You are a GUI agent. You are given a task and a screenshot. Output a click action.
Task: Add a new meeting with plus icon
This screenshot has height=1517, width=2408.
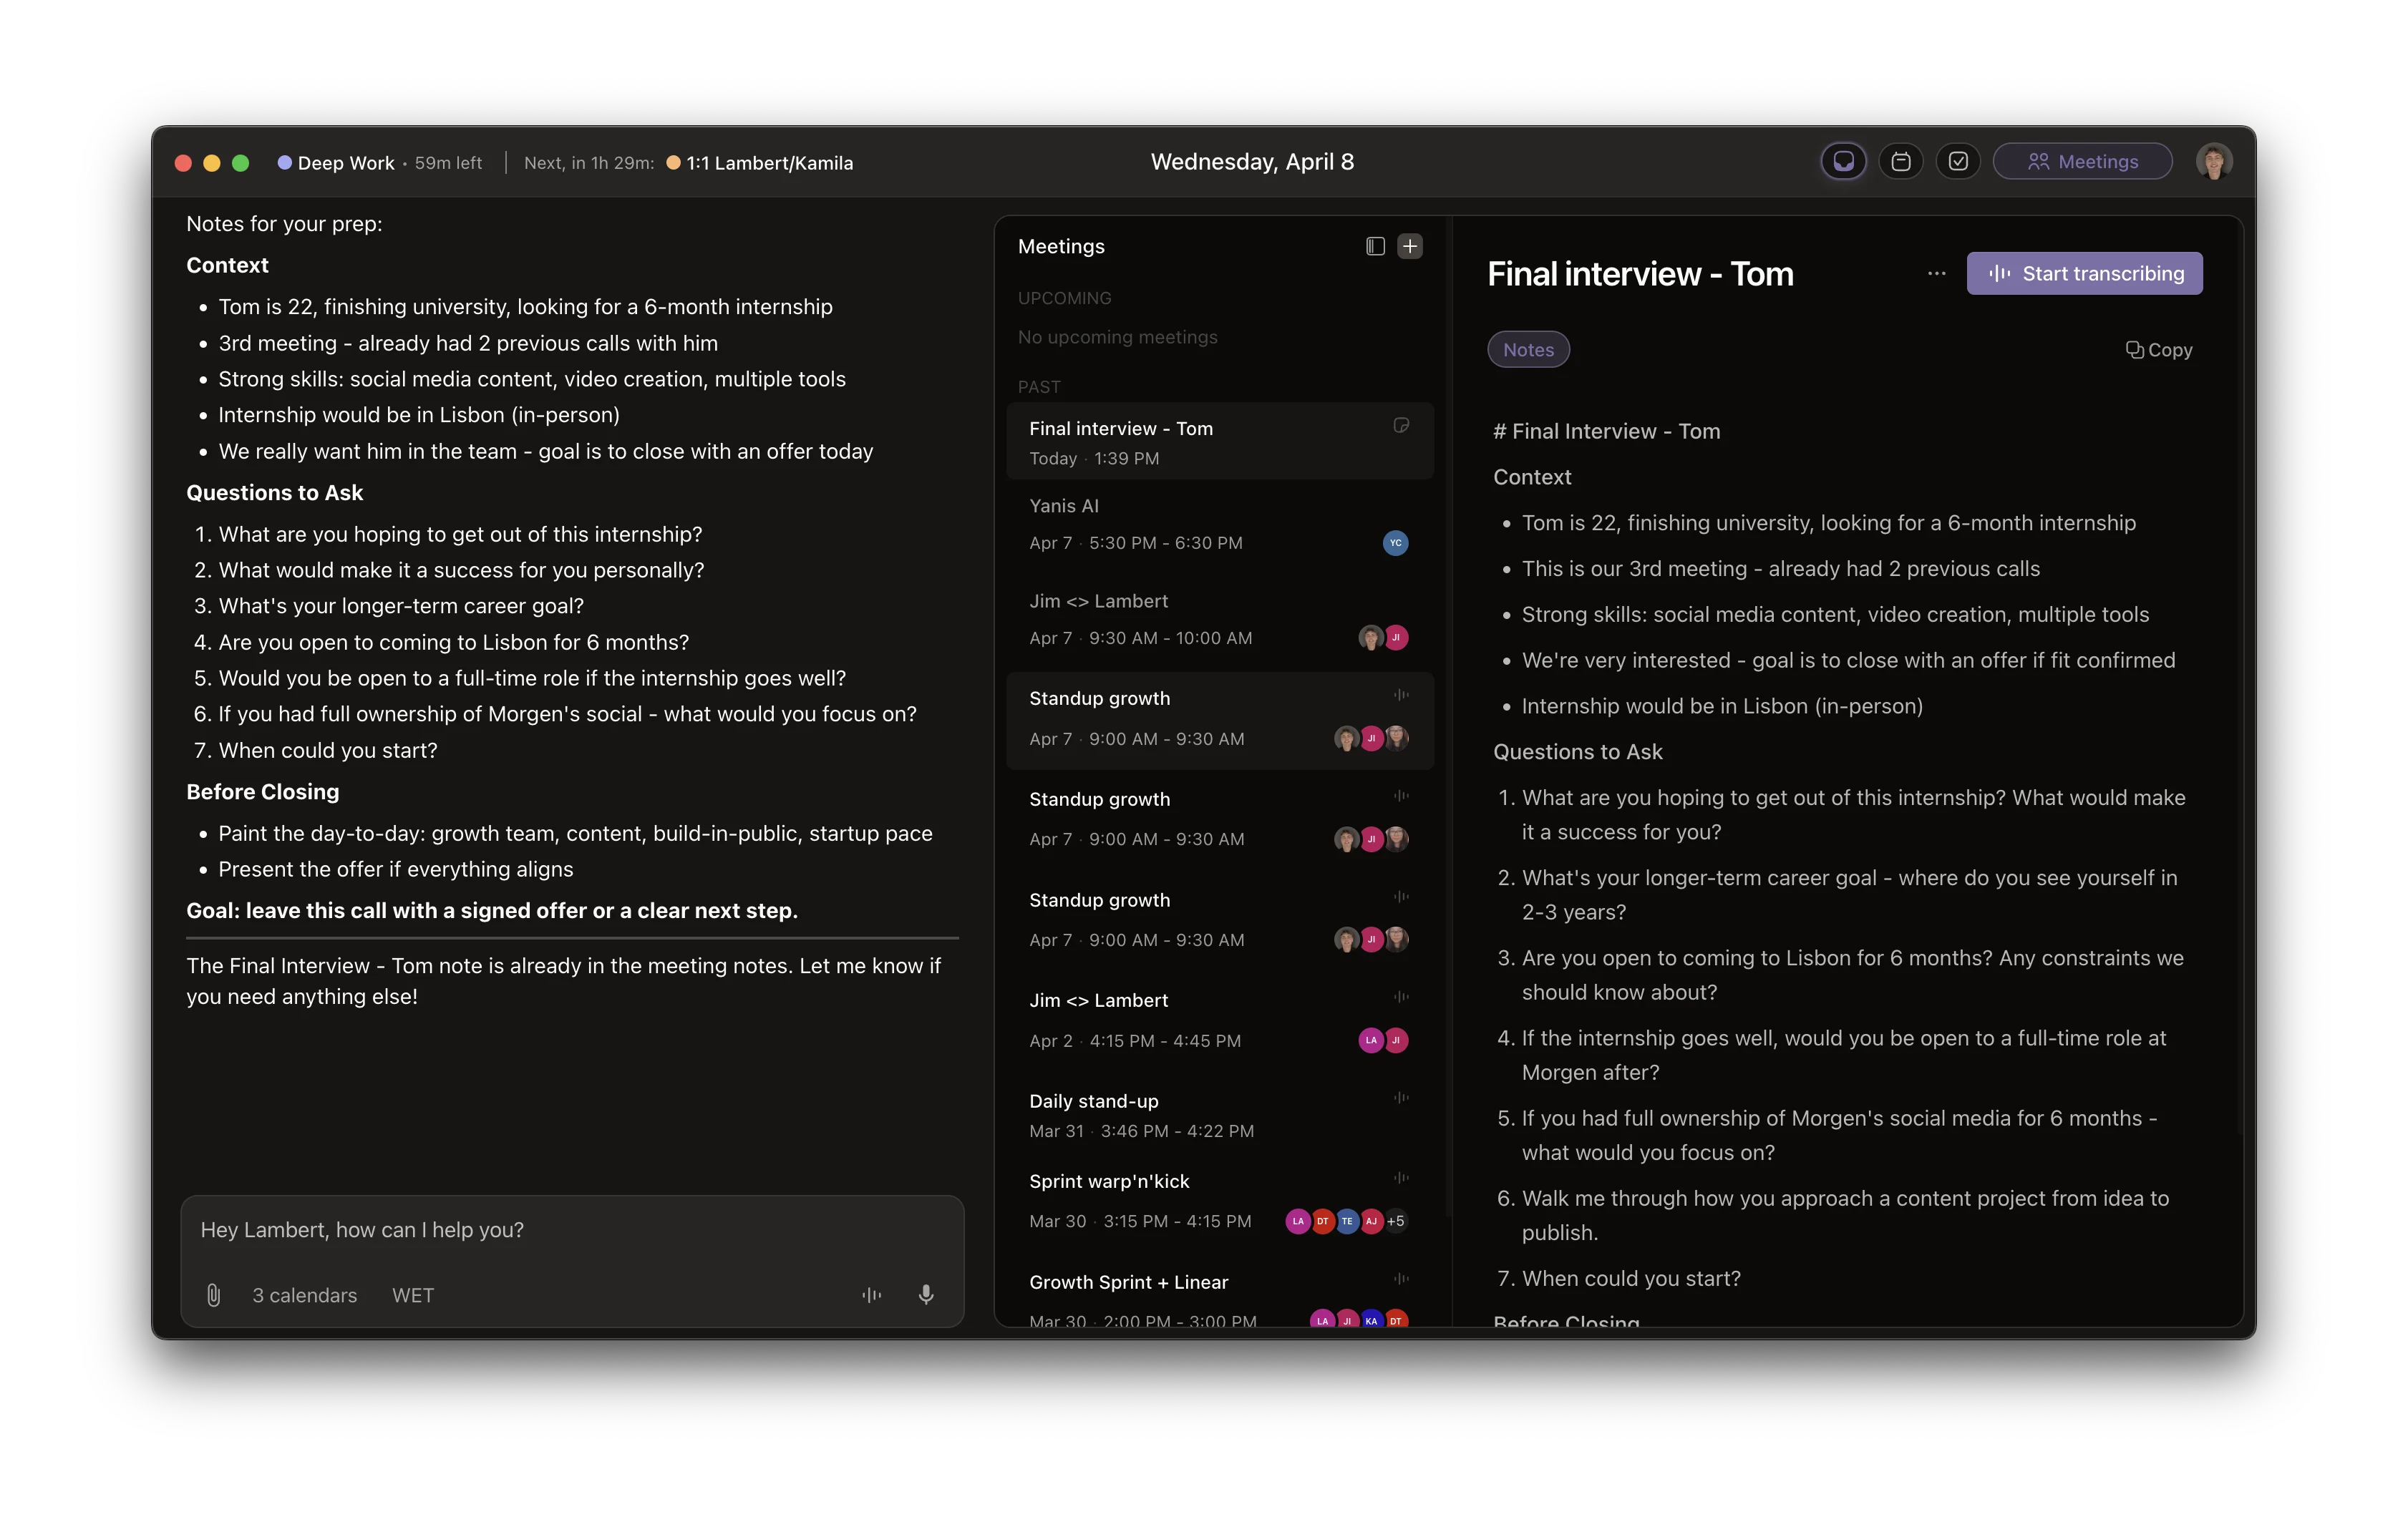pyautogui.click(x=1410, y=247)
